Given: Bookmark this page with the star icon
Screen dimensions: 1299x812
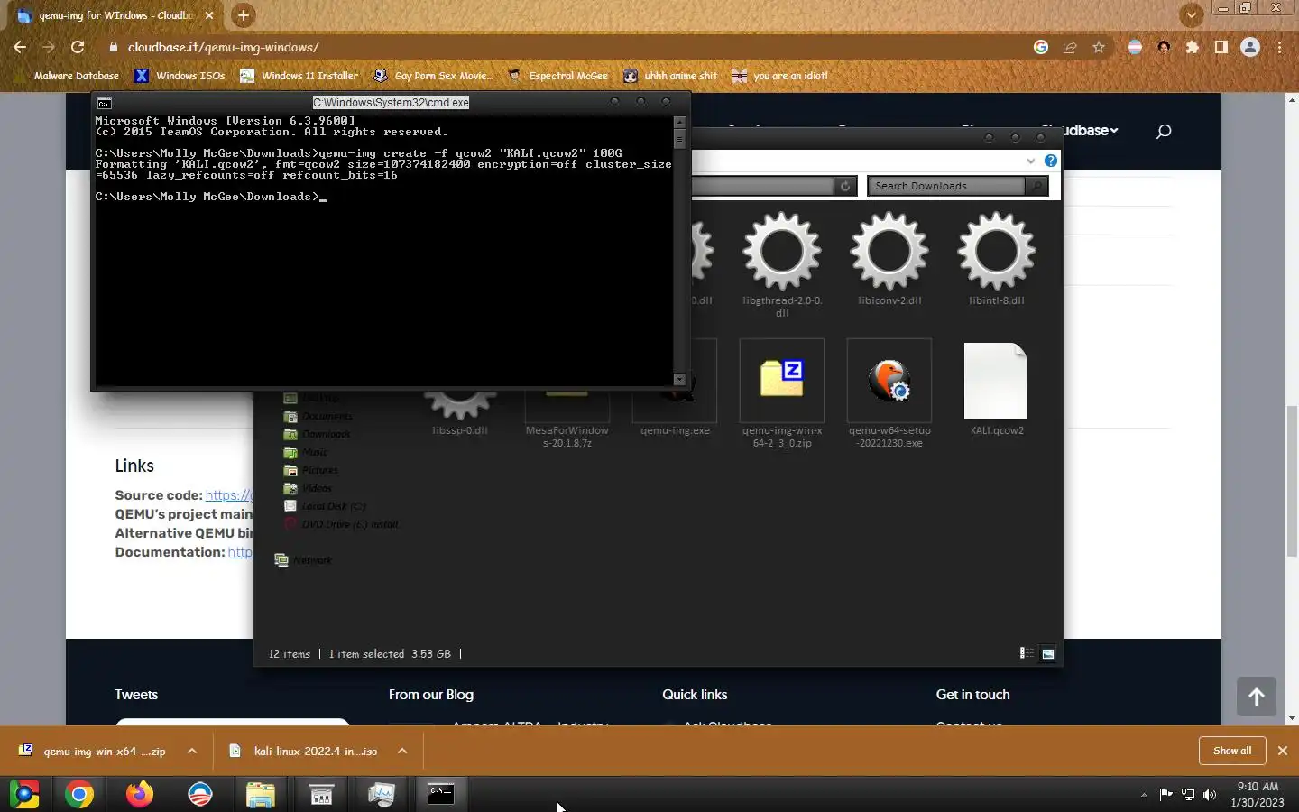Looking at the screenshot, I should pyautogui.click(x=1099, y=47).
